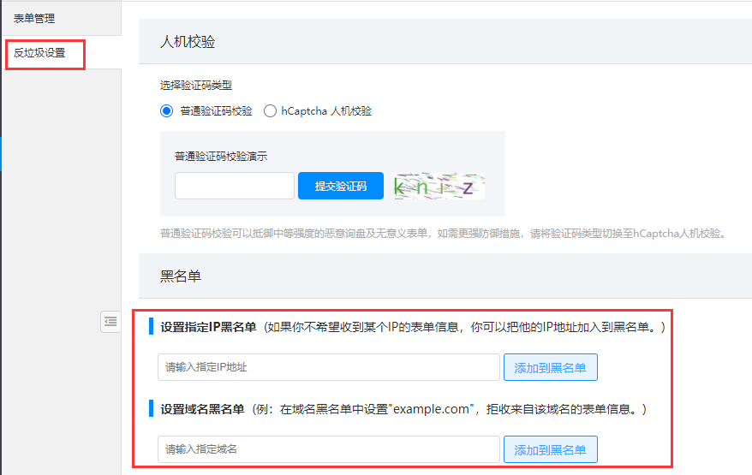
Task: Click 添加到黑名单 next to IP address field
Action: (550, 367)
